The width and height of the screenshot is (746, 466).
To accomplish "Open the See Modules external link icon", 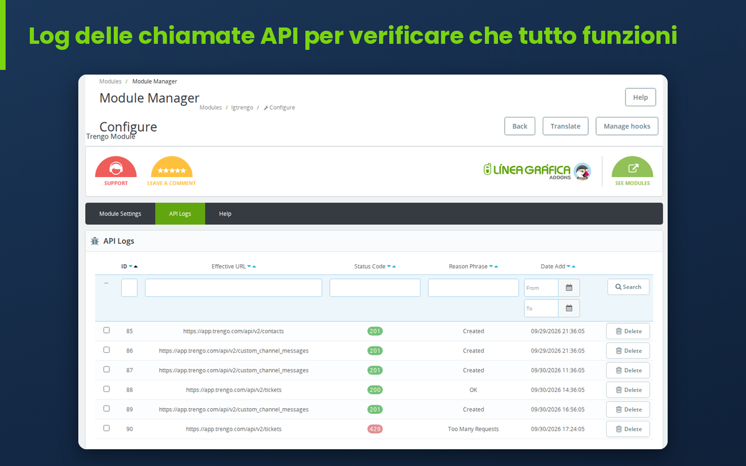I will [x=633, y=167].
